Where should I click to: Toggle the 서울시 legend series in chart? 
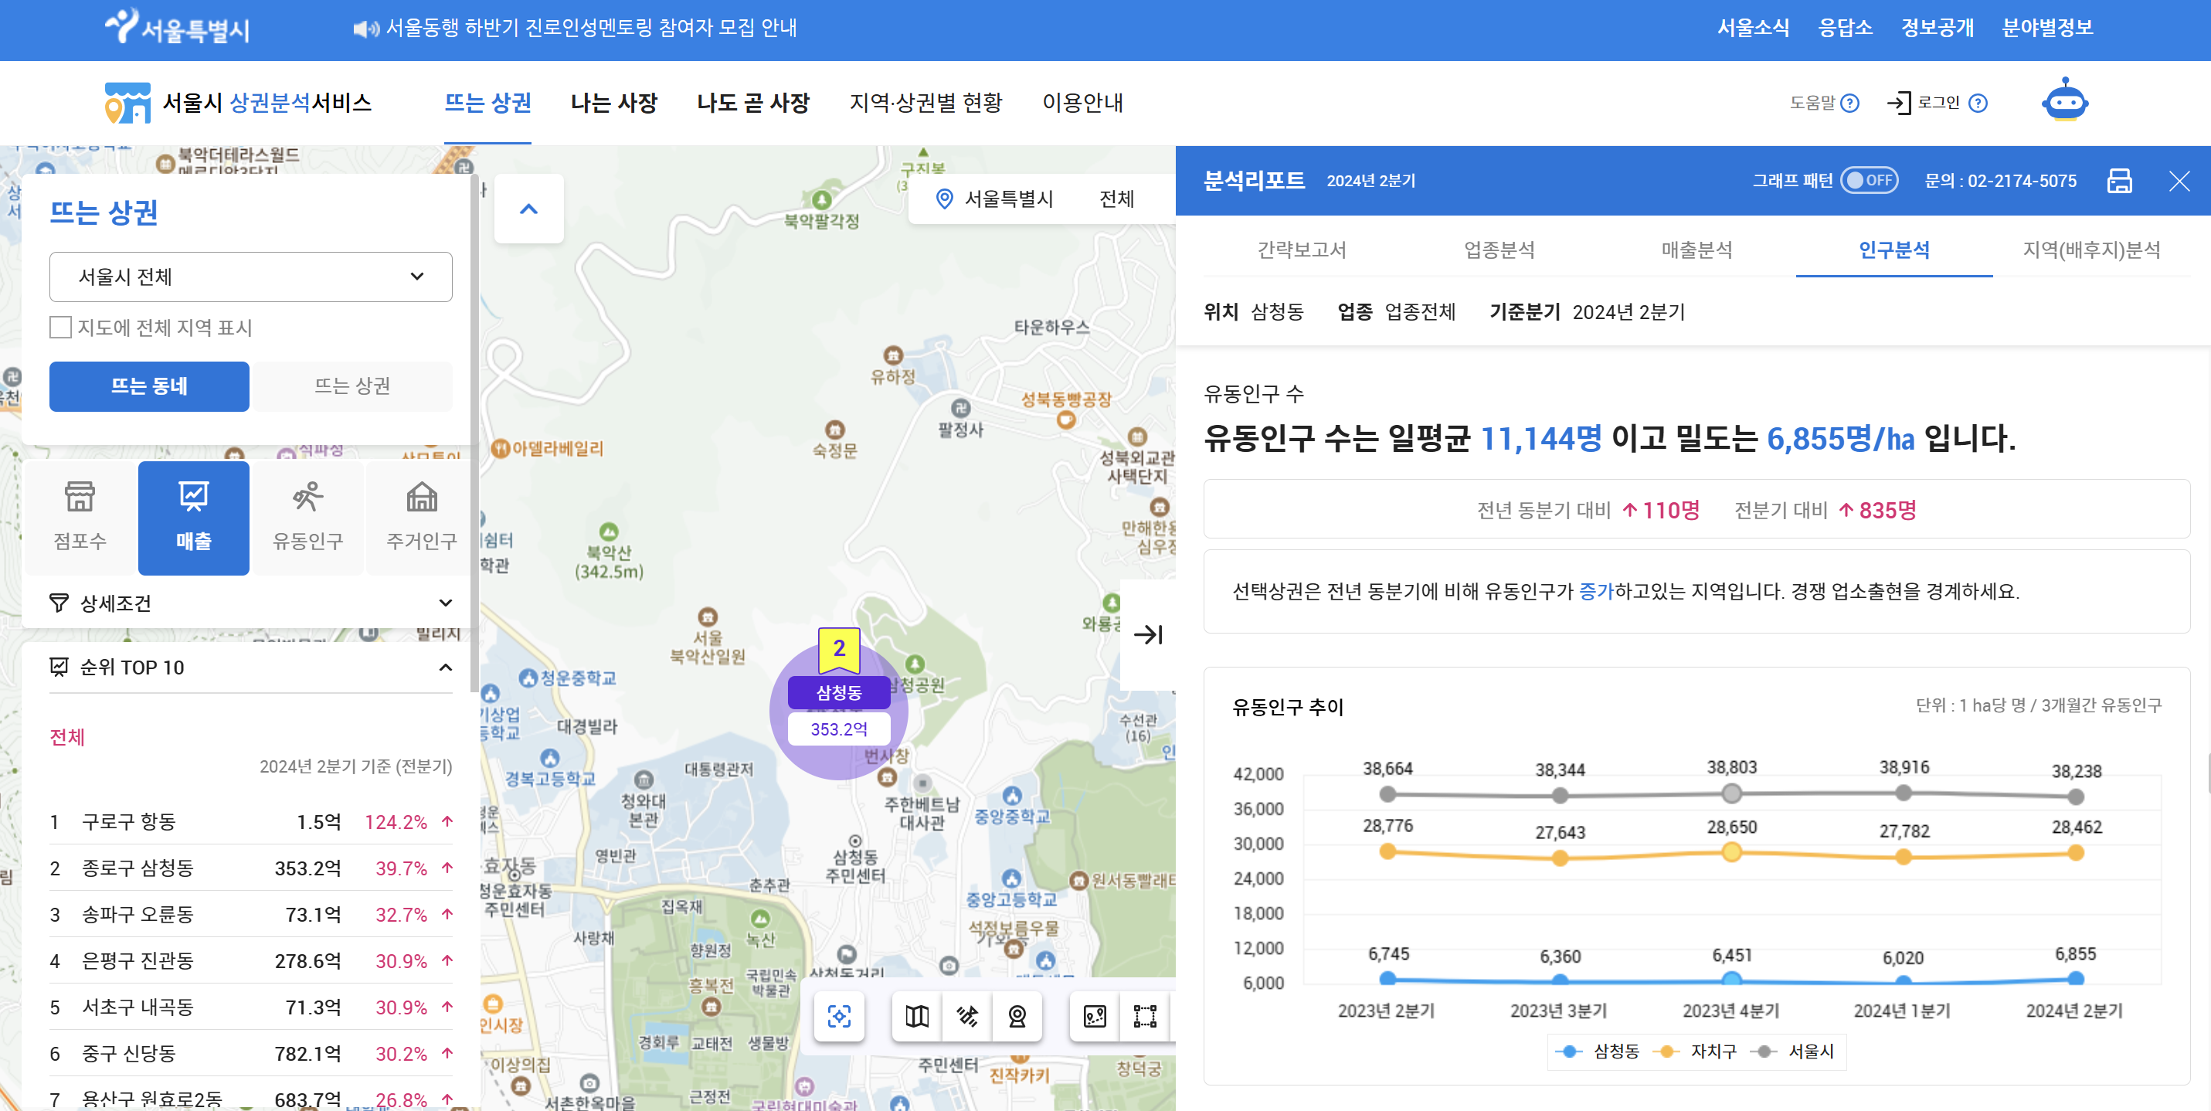(1792, 1051)
